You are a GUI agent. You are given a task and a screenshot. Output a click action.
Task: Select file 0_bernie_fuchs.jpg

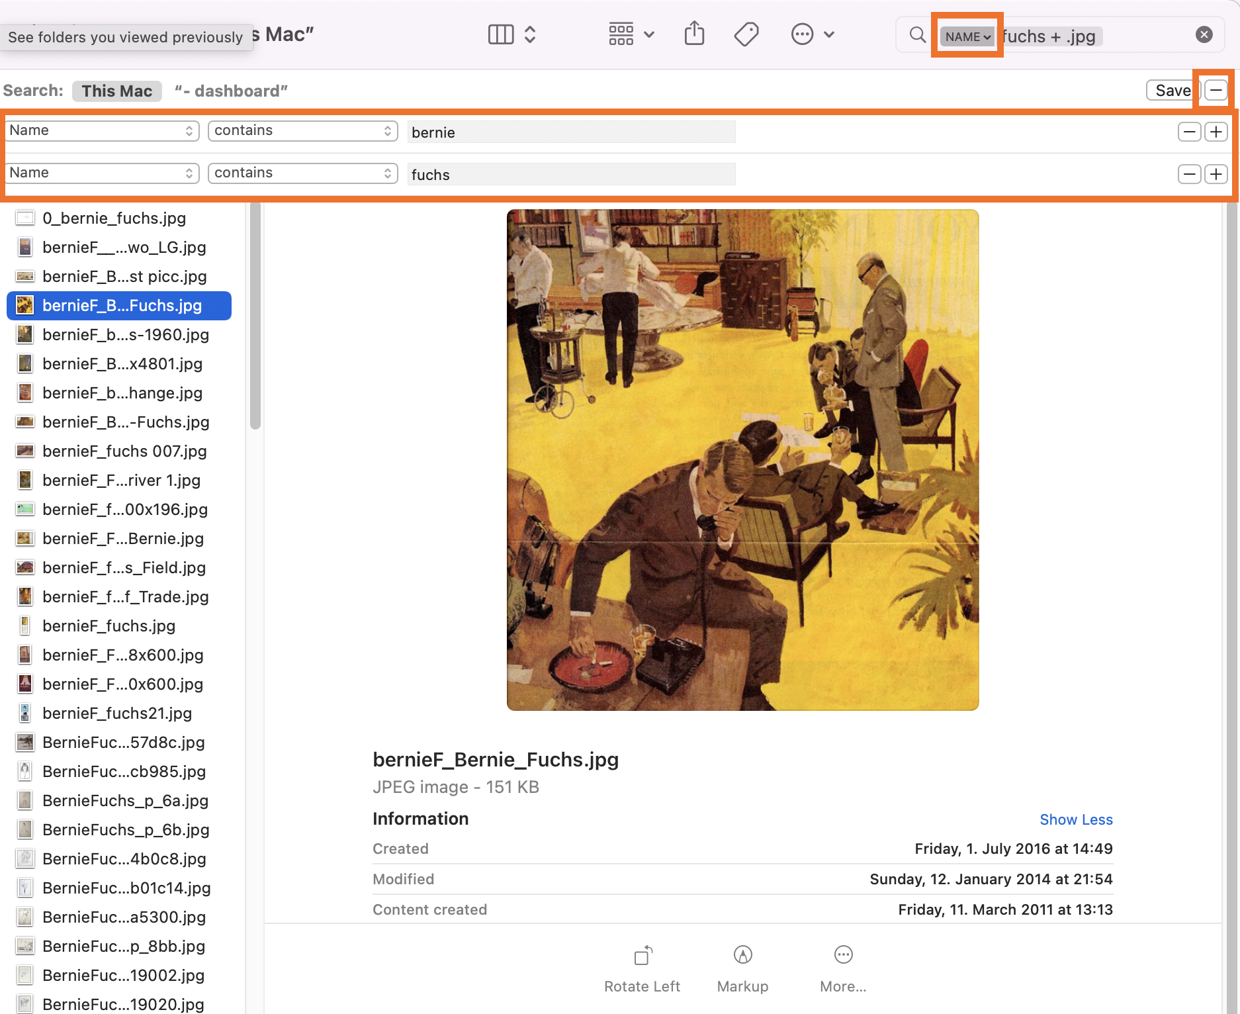(x=119, y=218)
